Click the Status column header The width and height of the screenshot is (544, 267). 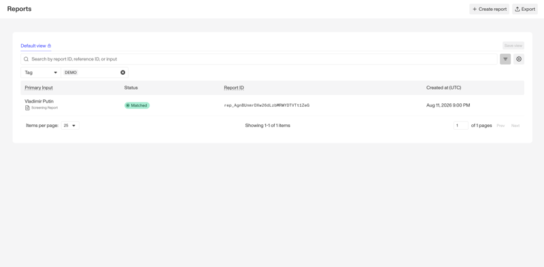131,88
